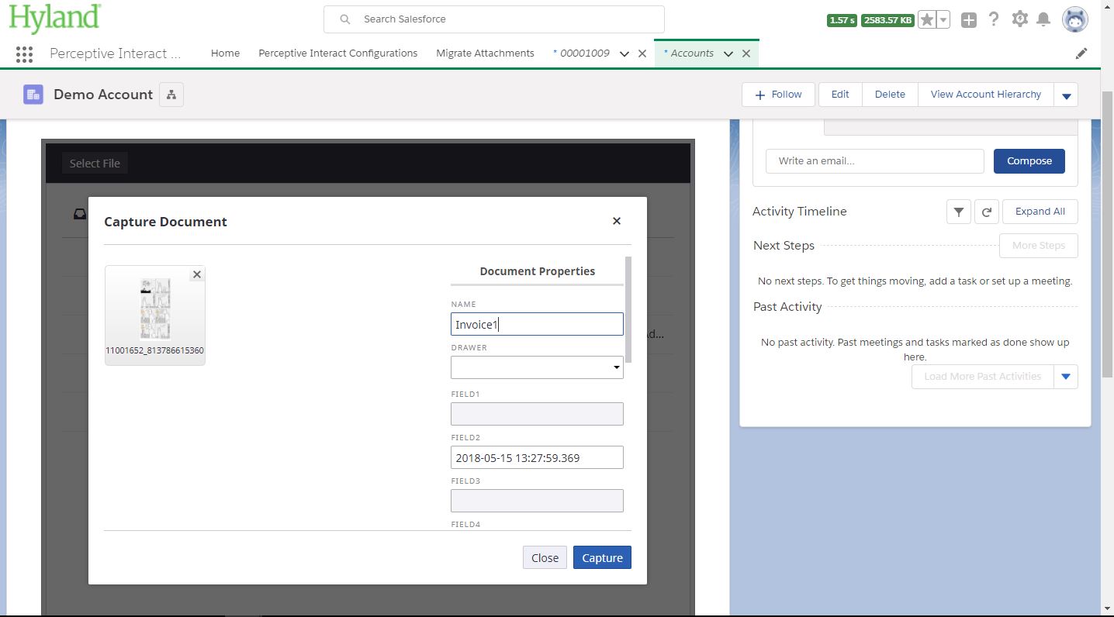Capture the document with the Capture button
The image size is (1114, 617).
tap(602, 557)
